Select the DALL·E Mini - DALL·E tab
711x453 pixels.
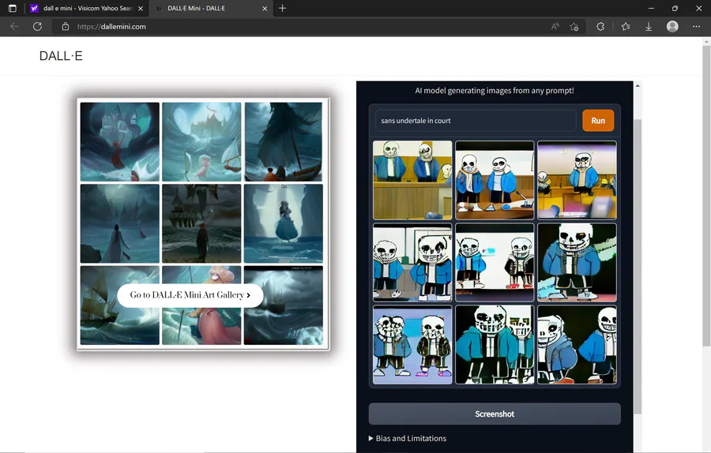[x=211, y=8]
